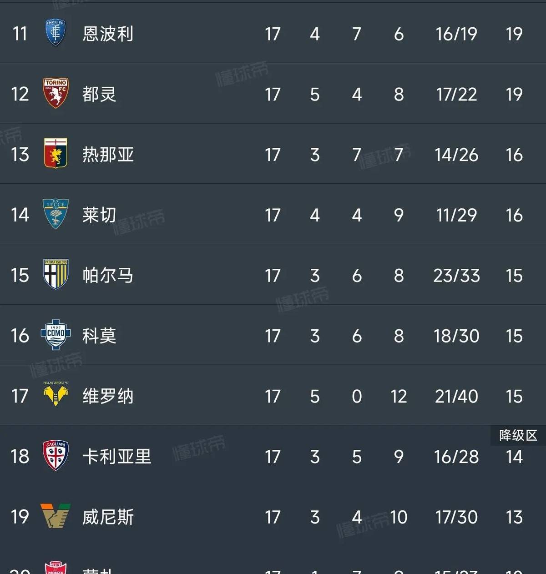Select matches played 17 for 威尼斯
Screen dimensions: 546x574
pyautogui.click(x=273, y=517)
